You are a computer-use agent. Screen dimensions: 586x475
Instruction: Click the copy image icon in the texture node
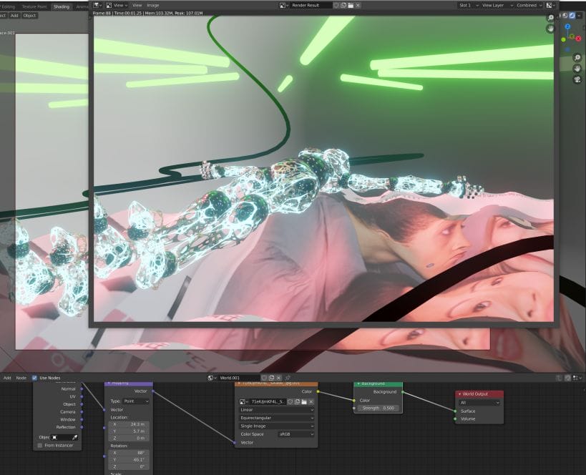point(298,402)
